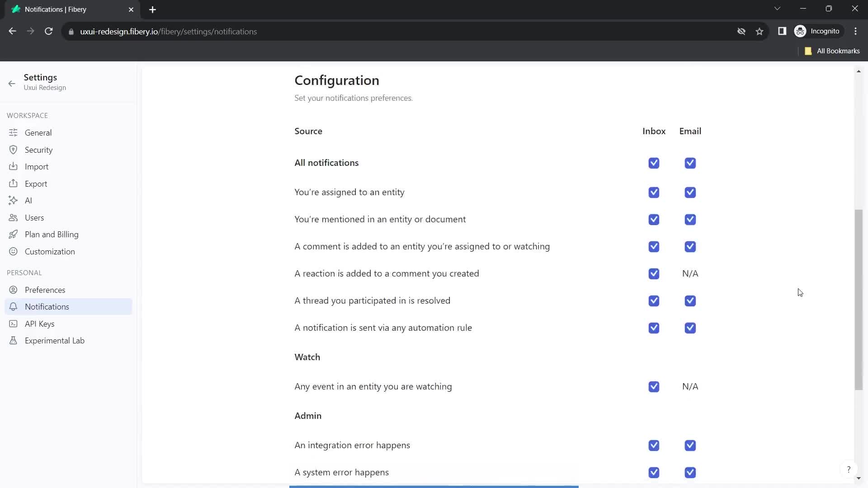Image resolution: width=868 pixels, height=488 pixels.
Task: Click the site info lock icon
Action: coord(71,32)
